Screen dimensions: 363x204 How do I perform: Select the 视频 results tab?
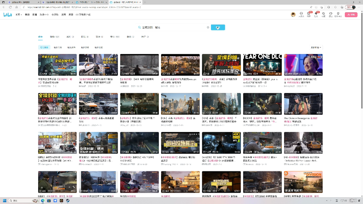coord(54,37)
